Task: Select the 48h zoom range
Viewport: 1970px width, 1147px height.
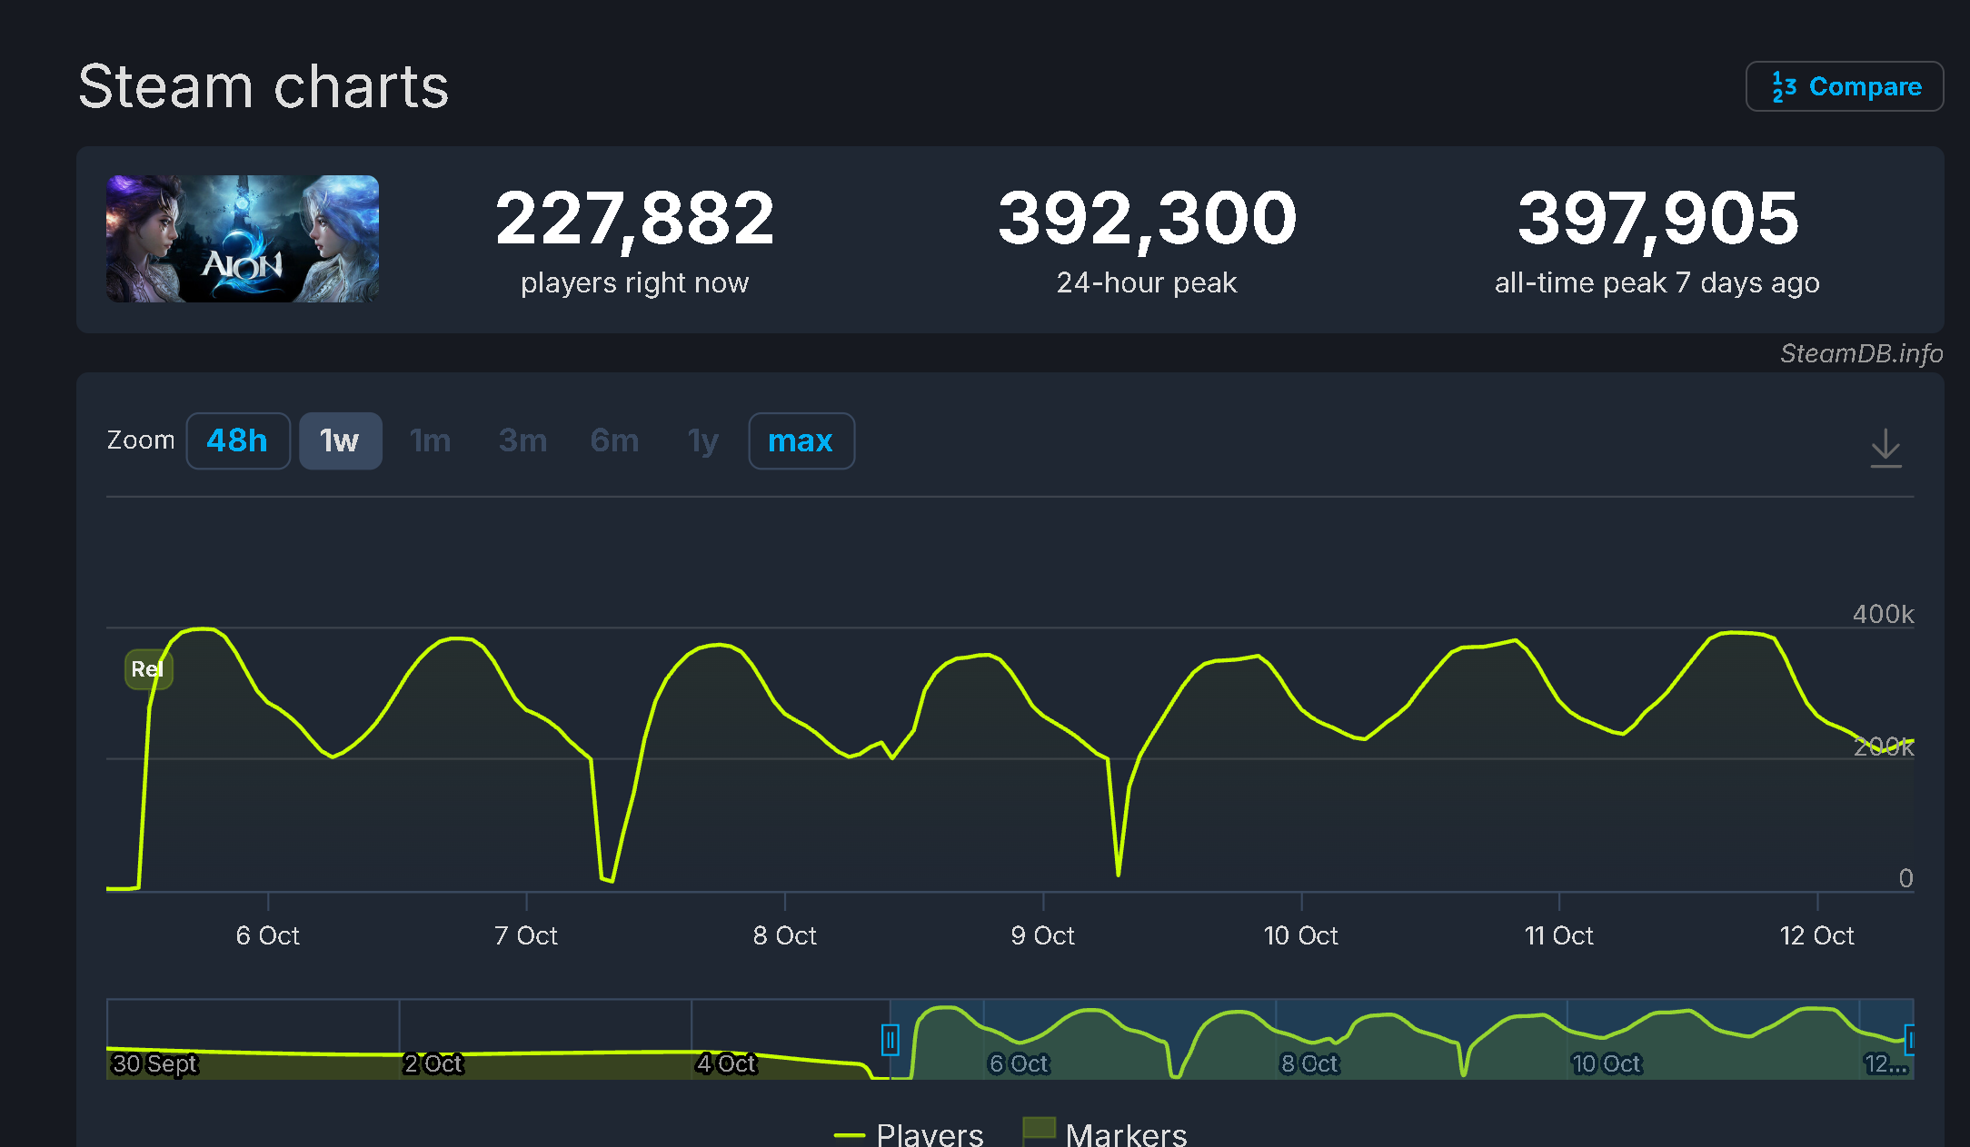Action: coord(238,440)
